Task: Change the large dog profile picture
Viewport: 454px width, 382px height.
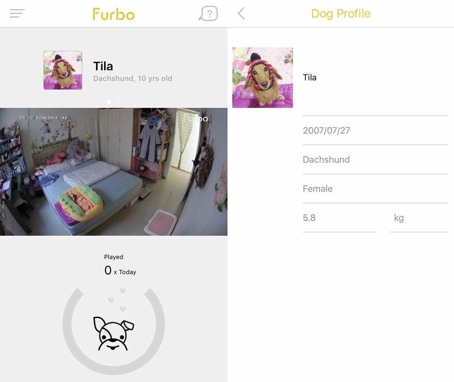Action: tap(263, 77)
